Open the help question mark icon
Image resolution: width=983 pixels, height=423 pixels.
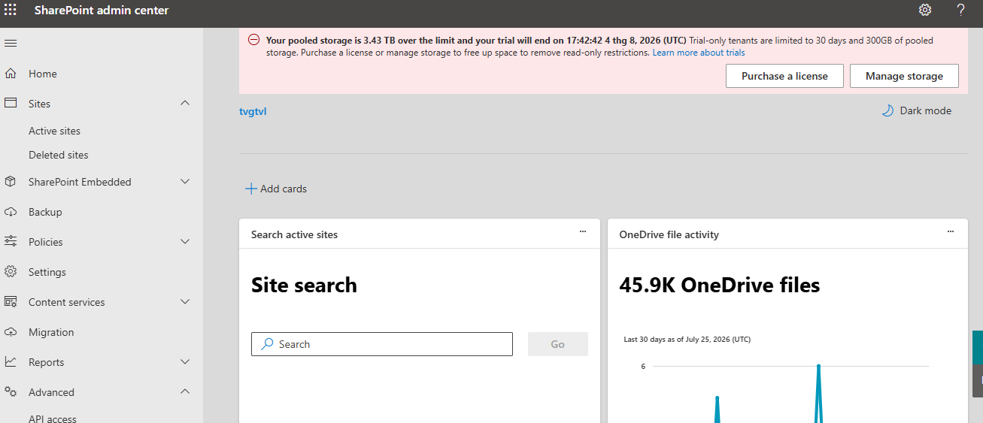point(961,10)
